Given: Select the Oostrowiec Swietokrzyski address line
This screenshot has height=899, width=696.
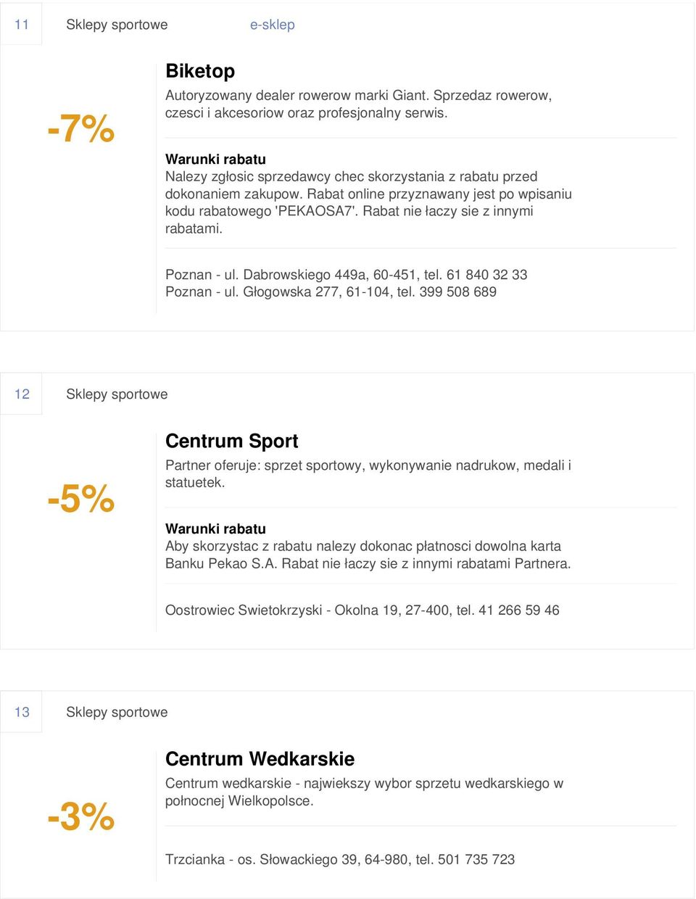Looking at the screenshot, I should click(x=362, y=610).
